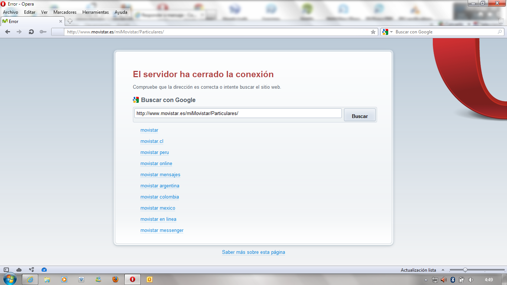Click the Opera menu logo in title bar

(3, 4)
